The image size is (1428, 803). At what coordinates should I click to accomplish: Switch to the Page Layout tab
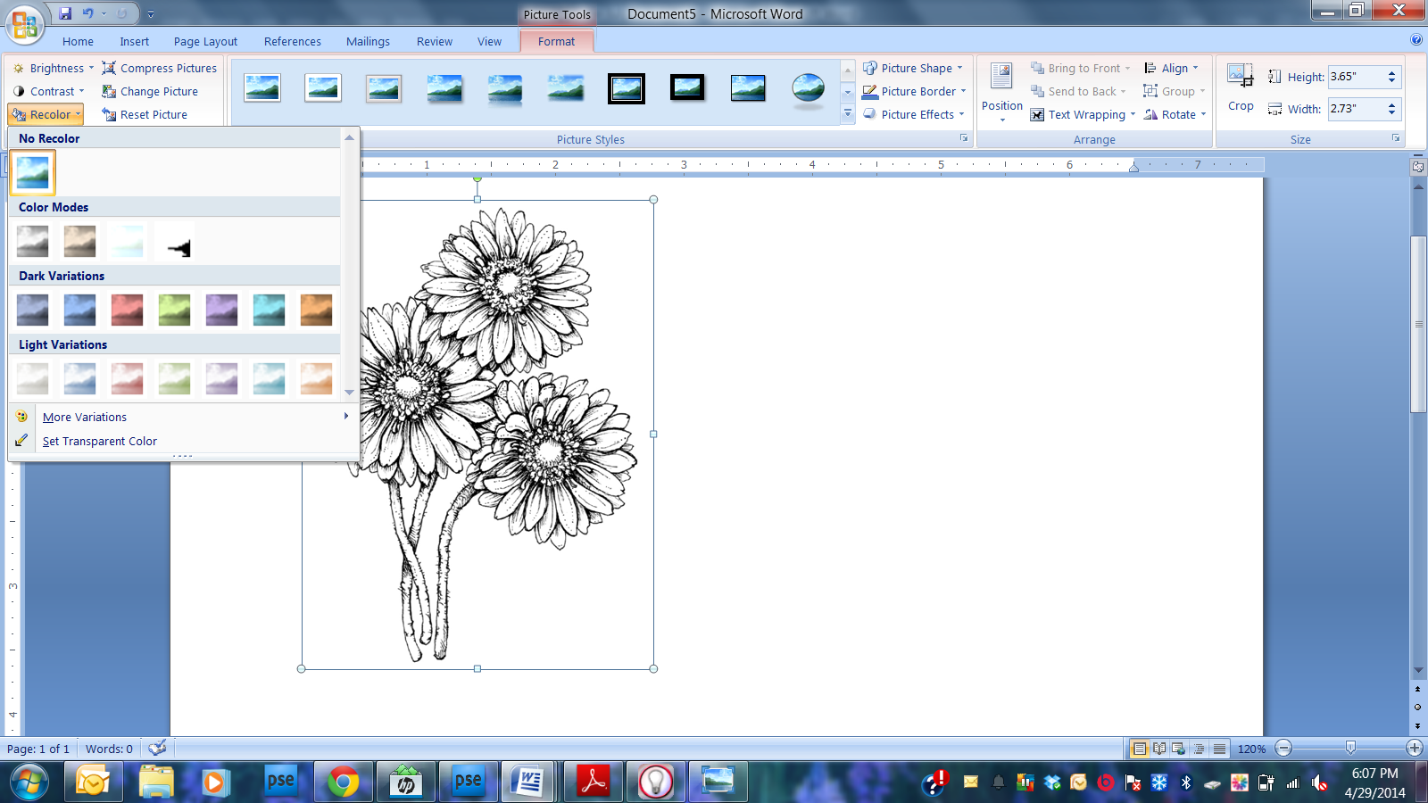(x=205, y=41)
